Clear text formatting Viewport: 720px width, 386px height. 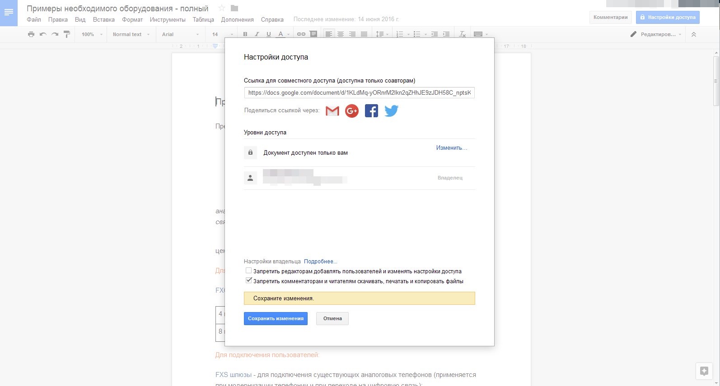pos(463,34)
